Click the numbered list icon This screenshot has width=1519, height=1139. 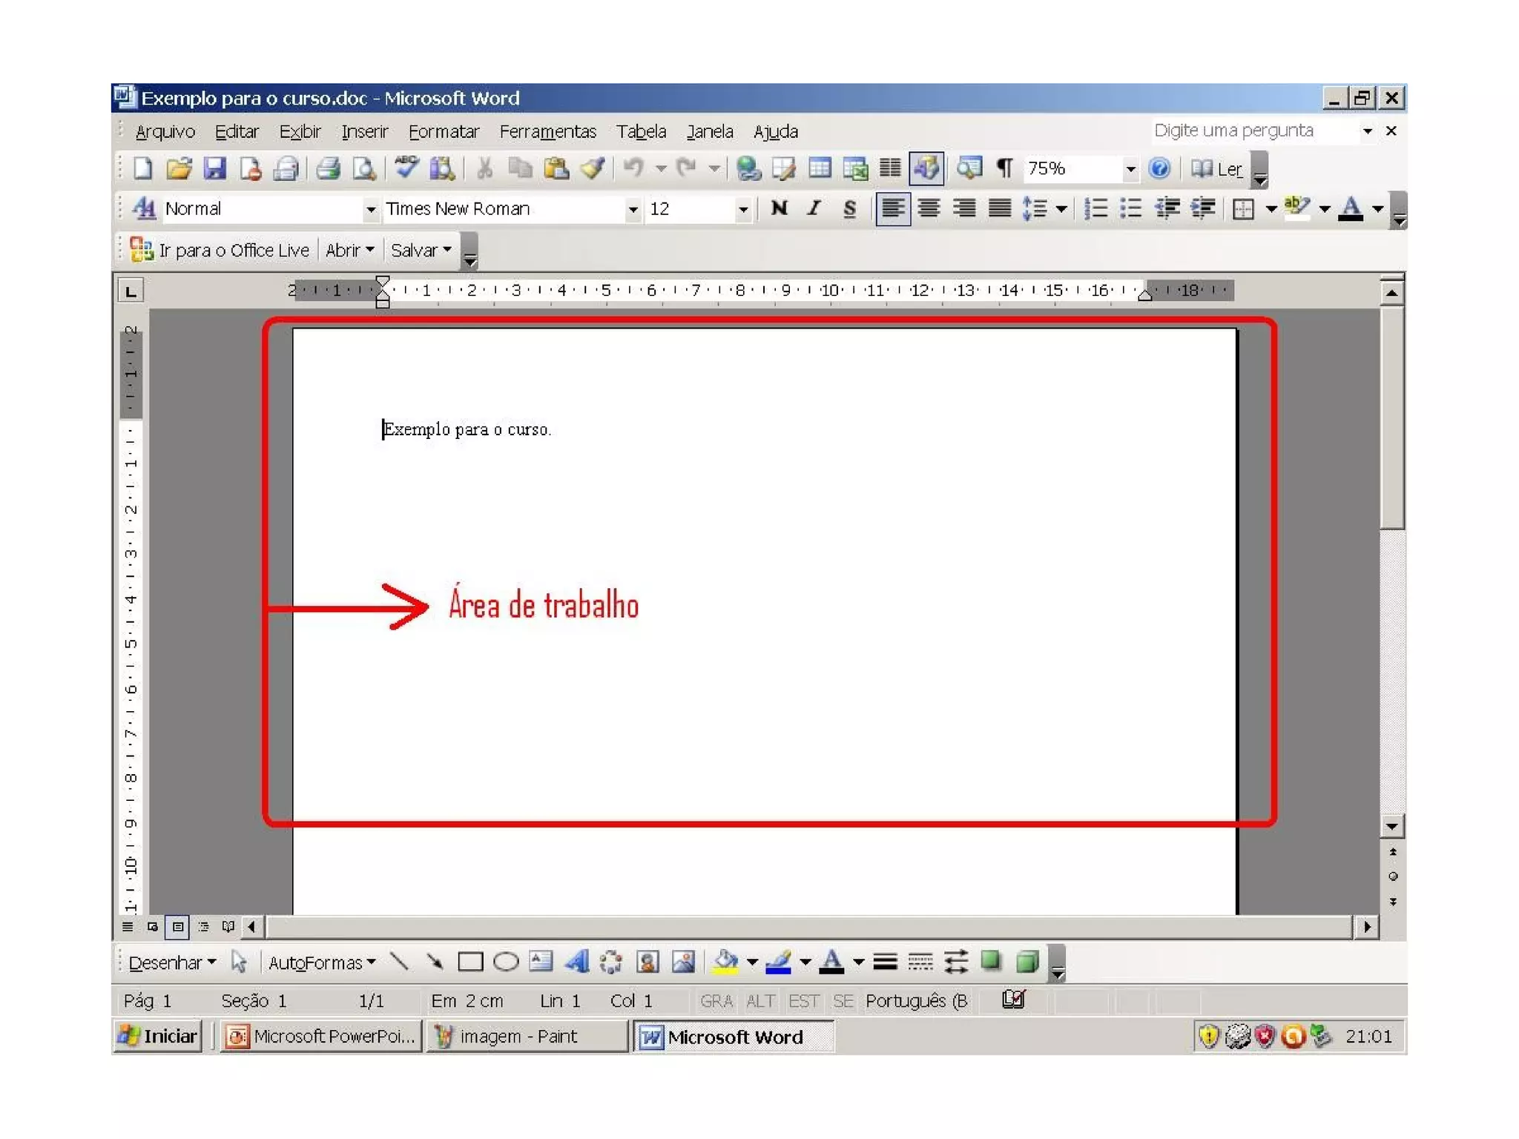[x=1095, y=209]
